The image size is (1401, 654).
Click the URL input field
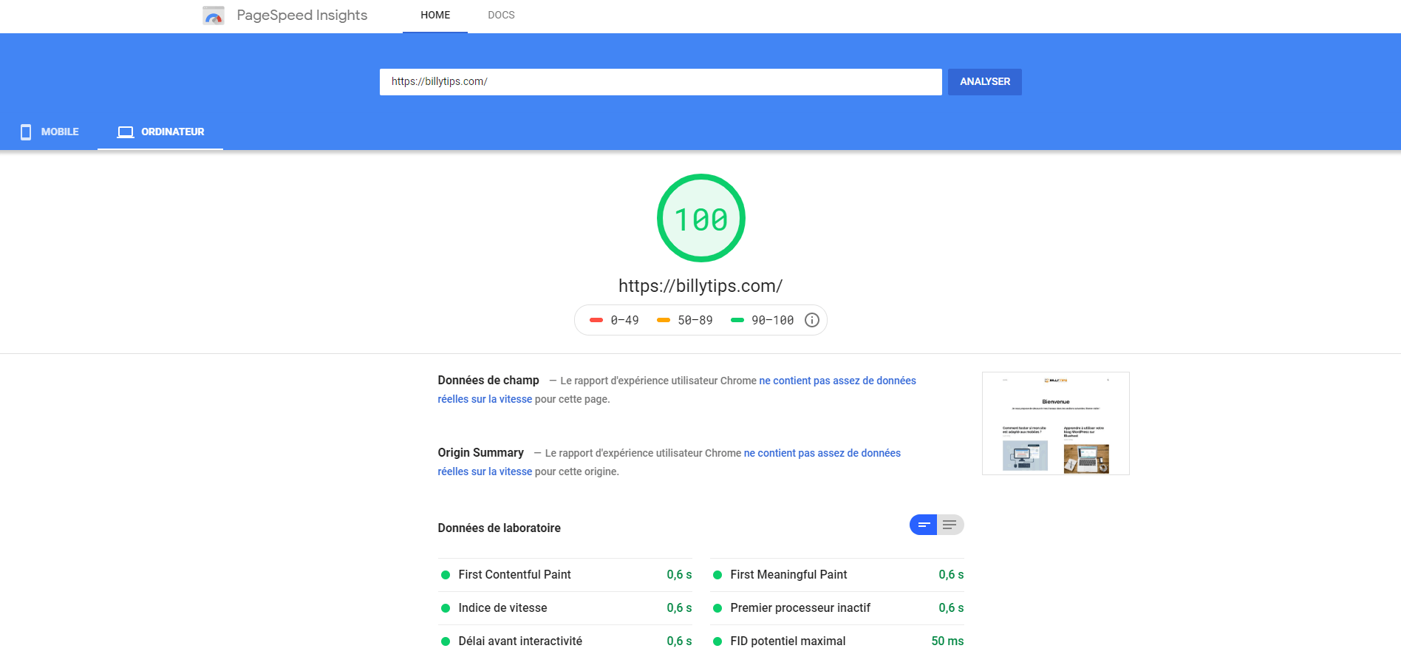(x=660, y=82)
